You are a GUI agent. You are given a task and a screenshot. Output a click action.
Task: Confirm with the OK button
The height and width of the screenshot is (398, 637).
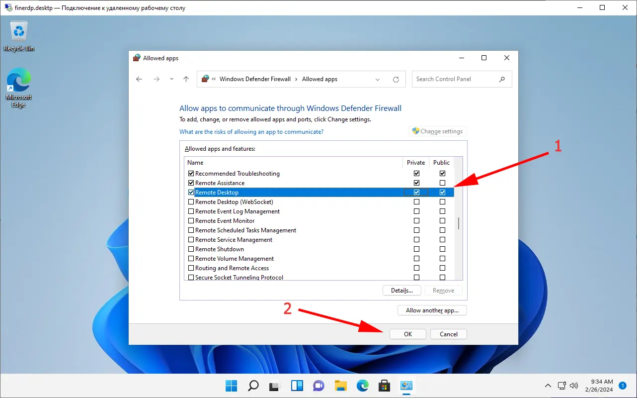(408, 334)
